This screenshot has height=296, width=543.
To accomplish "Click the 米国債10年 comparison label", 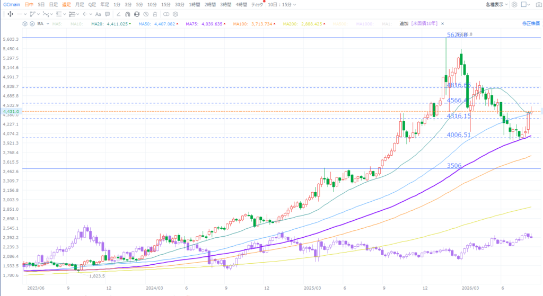I will (425, 23).
